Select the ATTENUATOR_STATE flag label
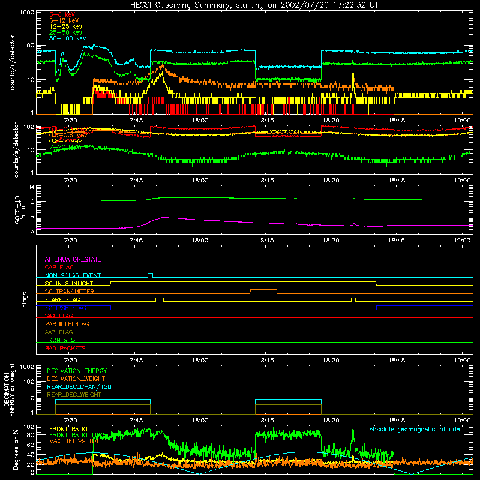Image resolution: width=480 pixels, height=480 pixels. [x=73, y=260]
